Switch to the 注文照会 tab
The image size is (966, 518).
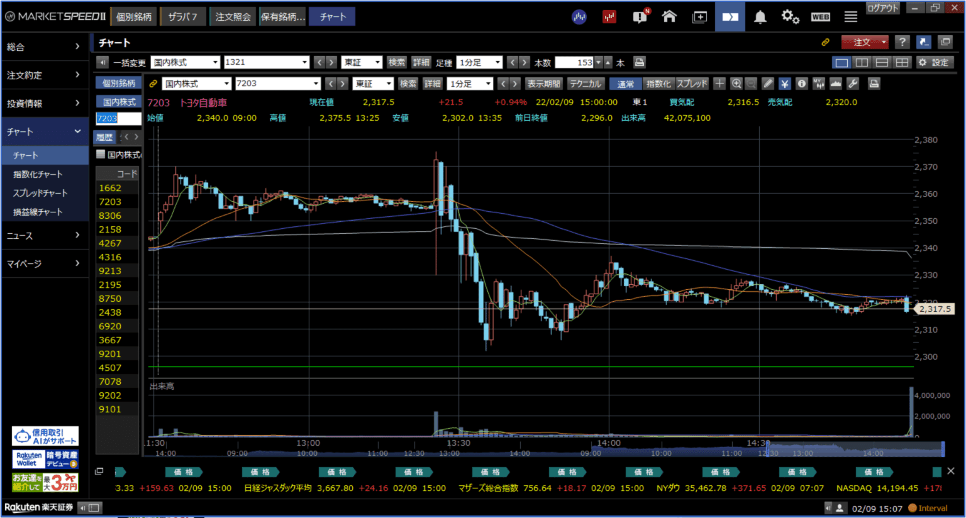(233, 17)
